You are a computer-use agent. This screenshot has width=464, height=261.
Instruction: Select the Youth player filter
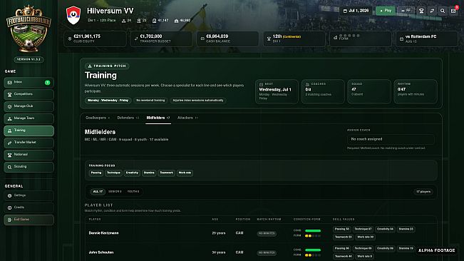(133, 191)
